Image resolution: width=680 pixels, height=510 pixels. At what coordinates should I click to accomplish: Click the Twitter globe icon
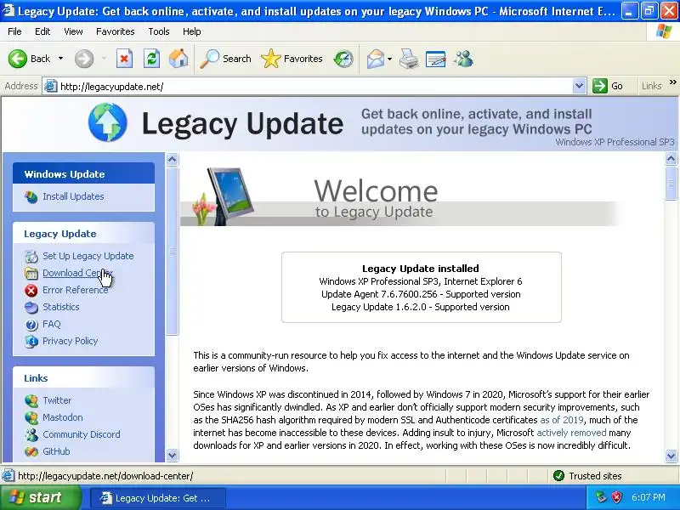pyautogui.click(x=31, y=400)
